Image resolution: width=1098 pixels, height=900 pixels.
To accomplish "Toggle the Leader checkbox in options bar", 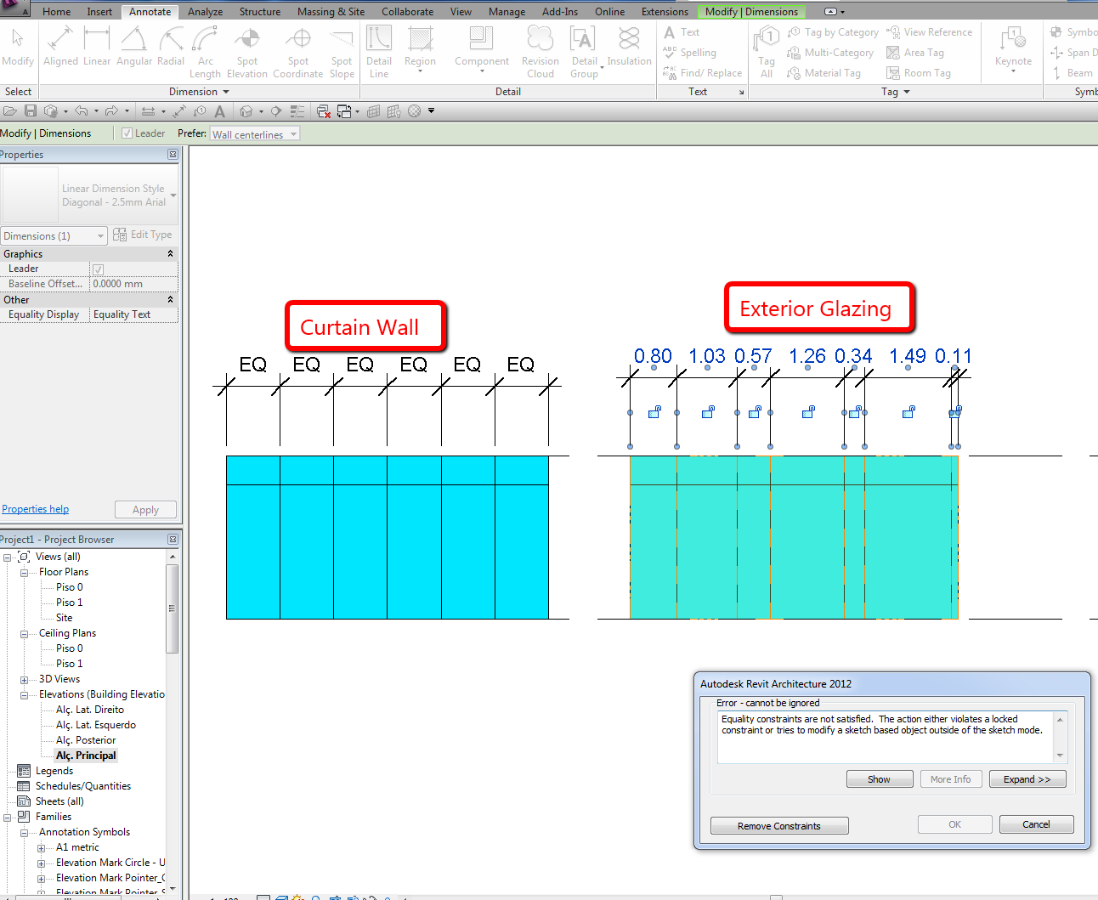I will pos(127,133).
